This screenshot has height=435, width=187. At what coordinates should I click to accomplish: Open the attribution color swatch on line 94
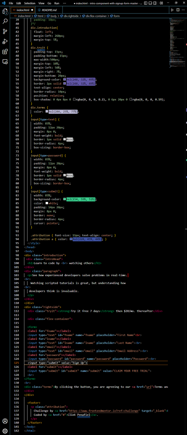point(71,239)
